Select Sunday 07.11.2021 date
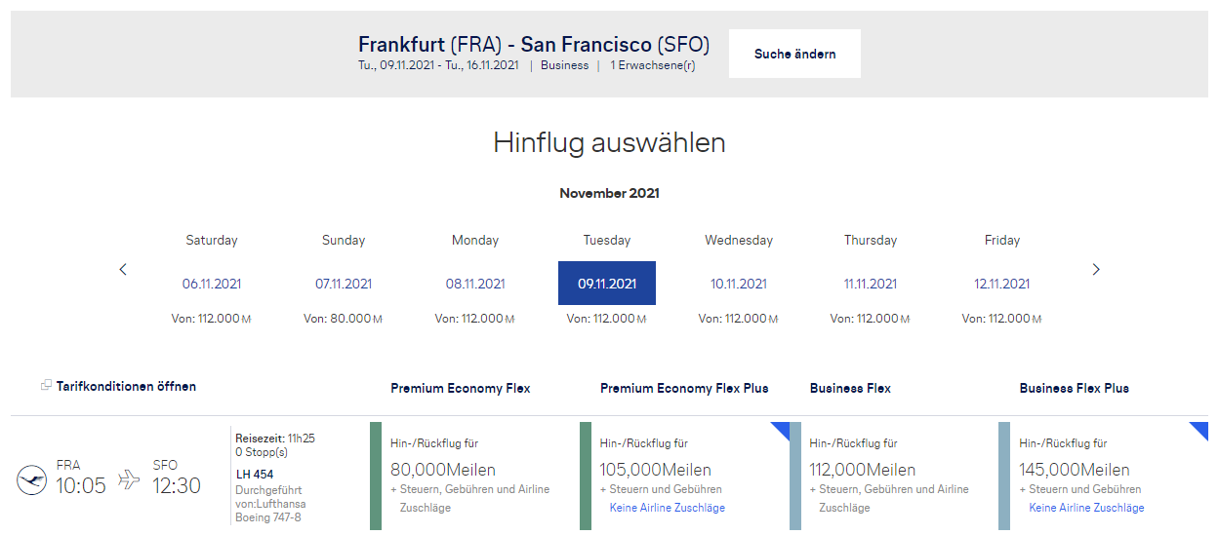 (x=344, y=284)
